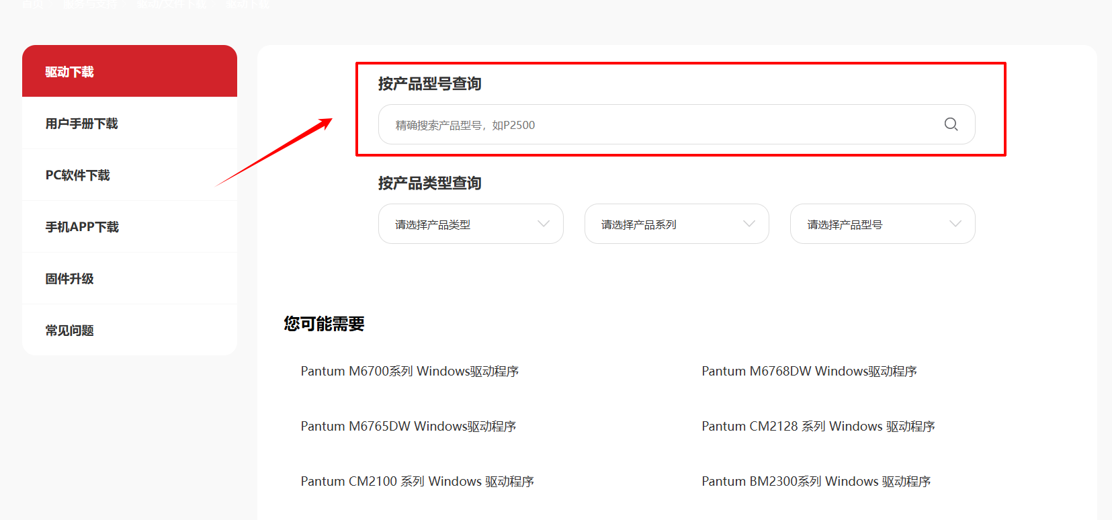Open 常见问题 in the sidebar
The height and width of the screenshot is (520, 1112).
click(130, 330)
